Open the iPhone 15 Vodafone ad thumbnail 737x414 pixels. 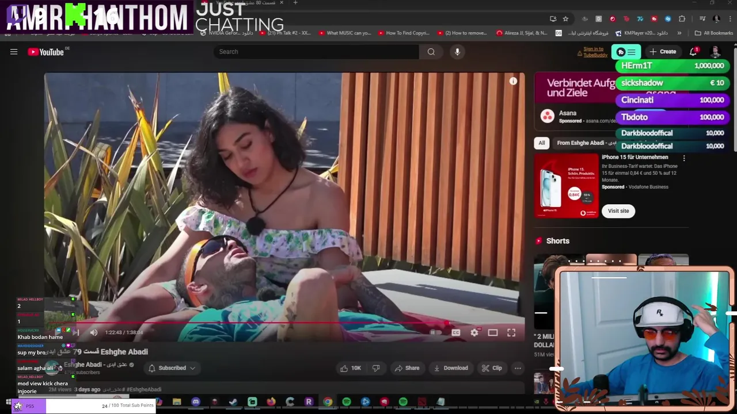[567, 186]
